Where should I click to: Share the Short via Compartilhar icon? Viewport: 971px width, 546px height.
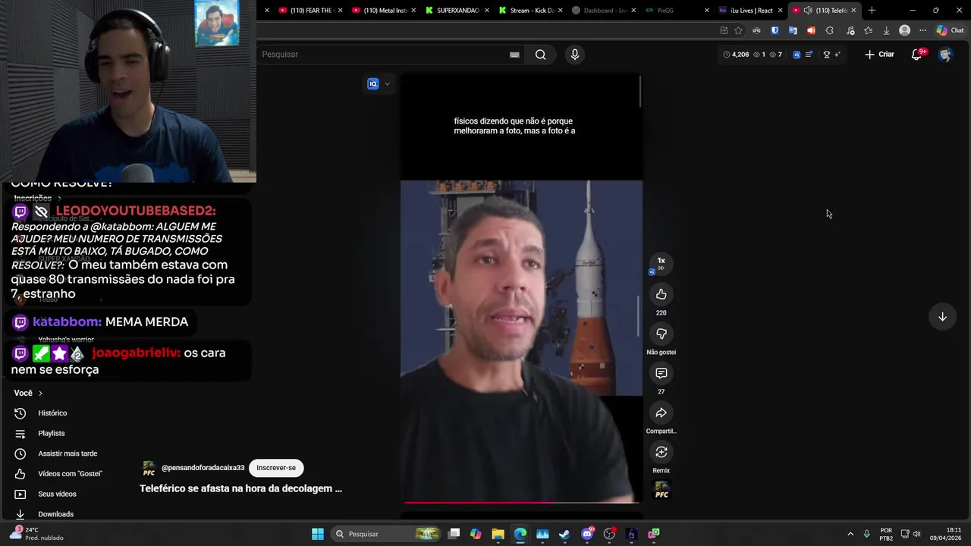pyautogui.click(x=661, y=413)
